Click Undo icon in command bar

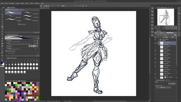[53, 6]
